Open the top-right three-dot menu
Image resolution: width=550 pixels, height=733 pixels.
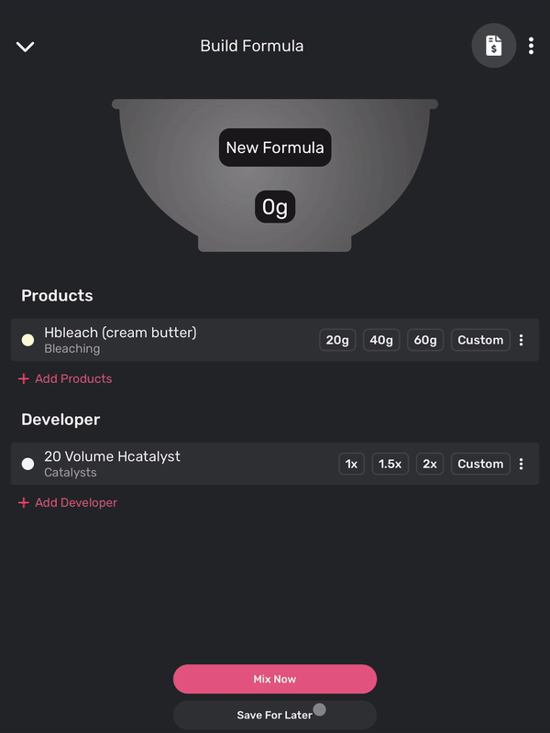pos(531,46)
